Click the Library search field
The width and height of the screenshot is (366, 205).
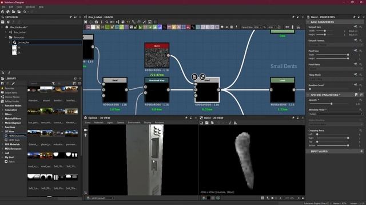[x=39, y=84]
